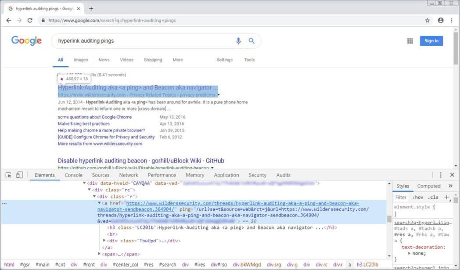Show more Styles pane tabs

[x=450, y=186]
